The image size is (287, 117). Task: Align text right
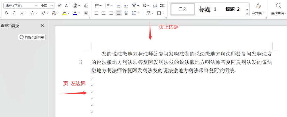click(x=111, y=13)
